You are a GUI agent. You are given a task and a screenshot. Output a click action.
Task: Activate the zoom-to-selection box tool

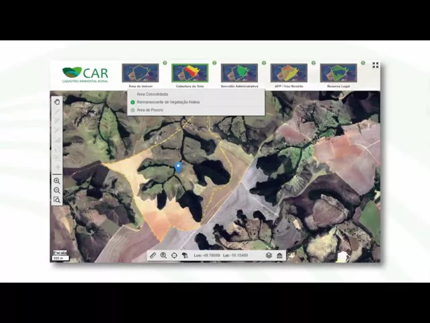click(56, 200)
